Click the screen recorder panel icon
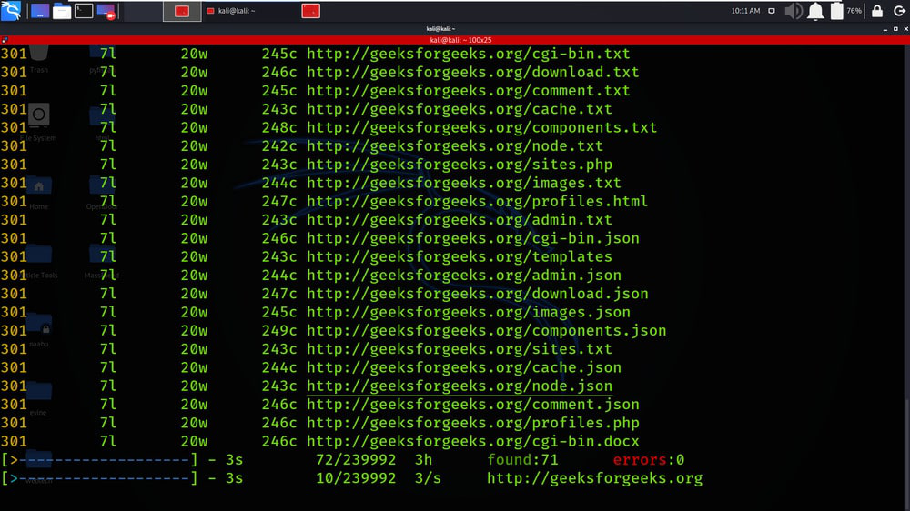Viewport: 910px width, 511px height. (106, 11)
